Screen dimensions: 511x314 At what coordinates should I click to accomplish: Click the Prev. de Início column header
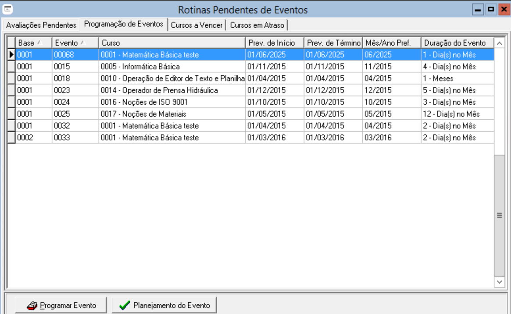coord(274,43)
